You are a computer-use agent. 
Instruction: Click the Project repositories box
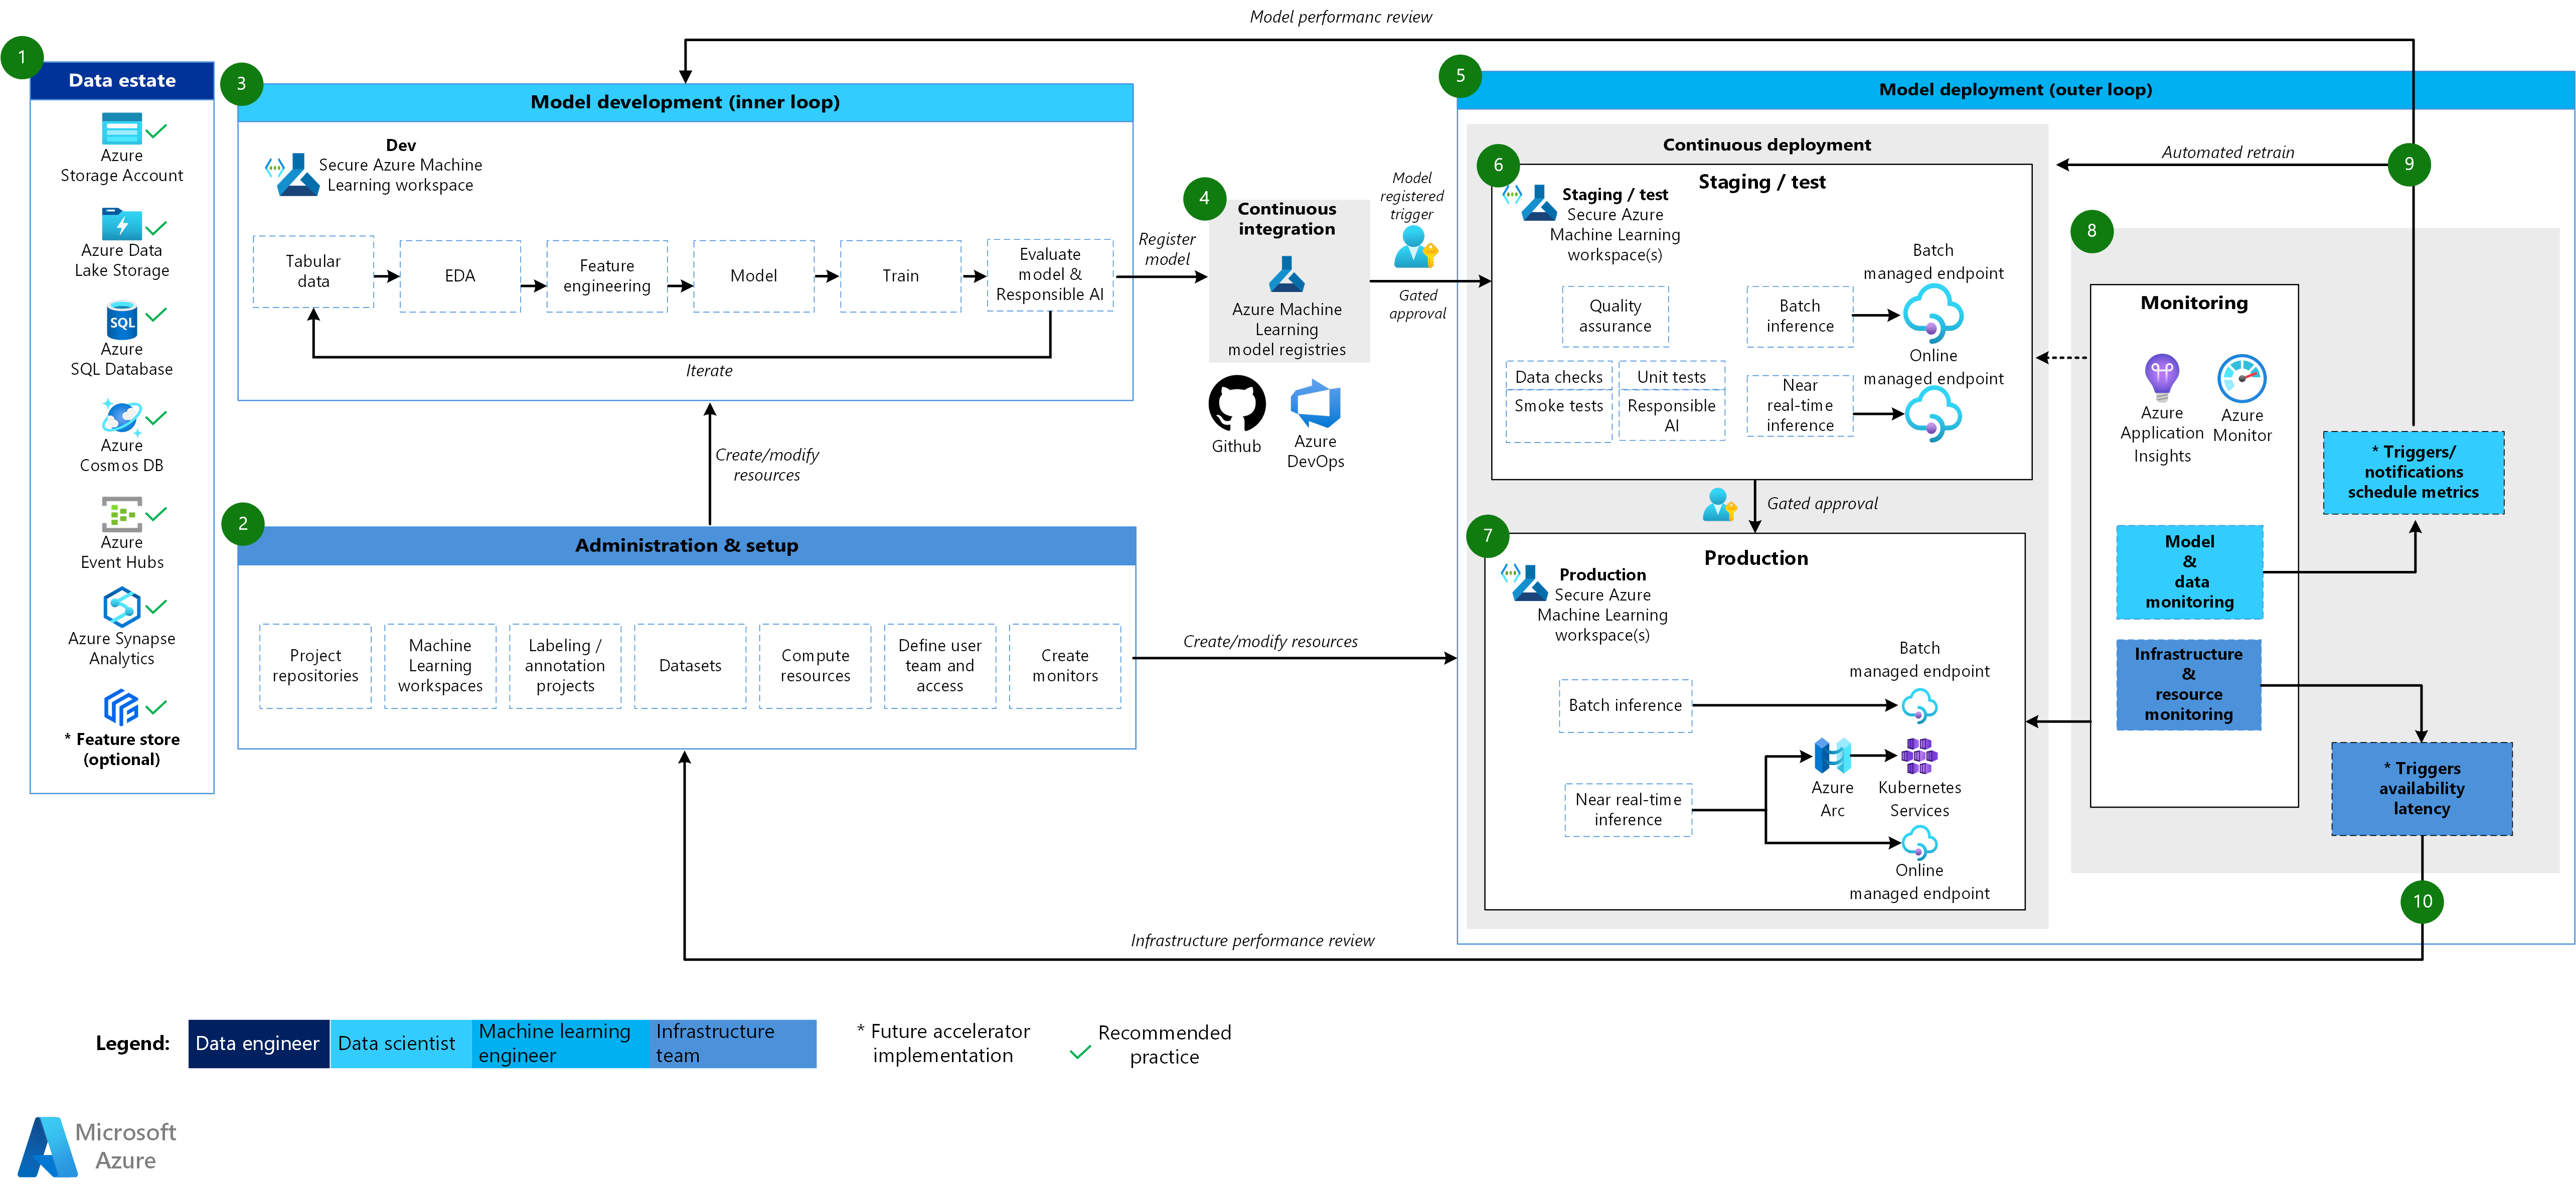coord(315,665)
